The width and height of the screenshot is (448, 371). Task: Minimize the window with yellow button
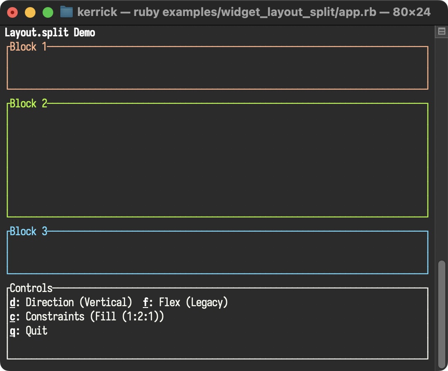click(x=30, y=12)
